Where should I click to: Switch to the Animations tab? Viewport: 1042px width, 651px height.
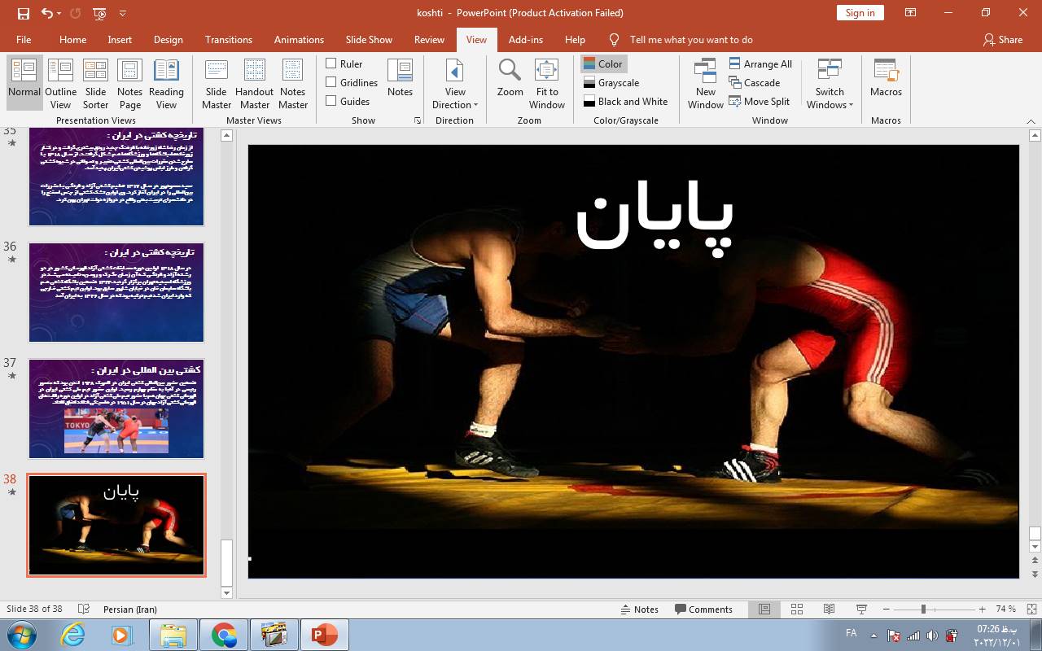[299, 39]
